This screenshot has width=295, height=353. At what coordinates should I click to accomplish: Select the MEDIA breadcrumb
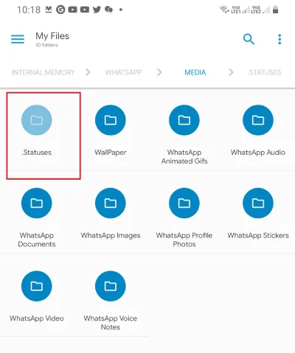[x=195, y=72]
